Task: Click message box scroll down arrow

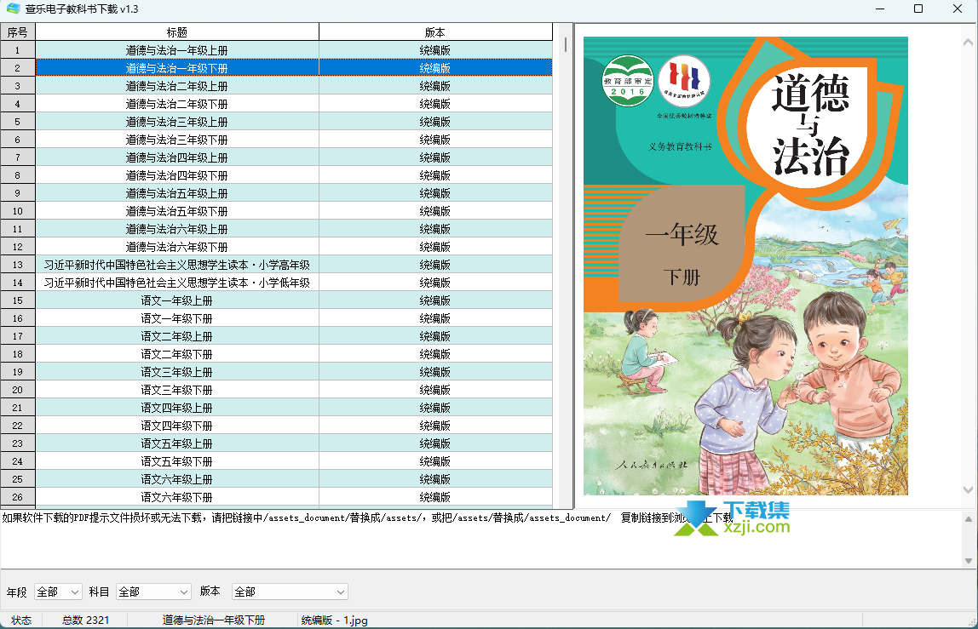Action: (x=969, y=560)
